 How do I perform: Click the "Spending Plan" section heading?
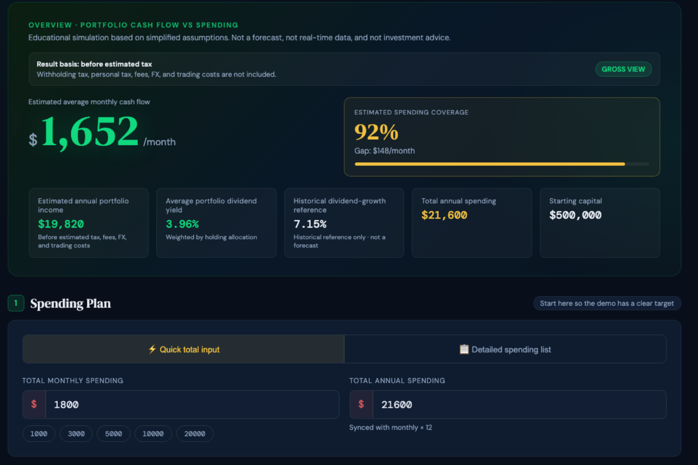click(x=71, y=303)
